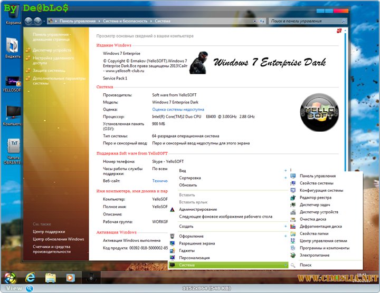Click the Windows Start orb
This screenshot has height=293, width=380.
click(9, 277)
